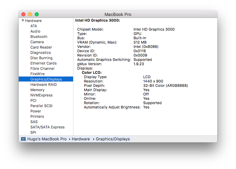This screenshot has width=236, height=169.
Task: Open the Fibre Channel section
Action: click(x=42, y=69)
